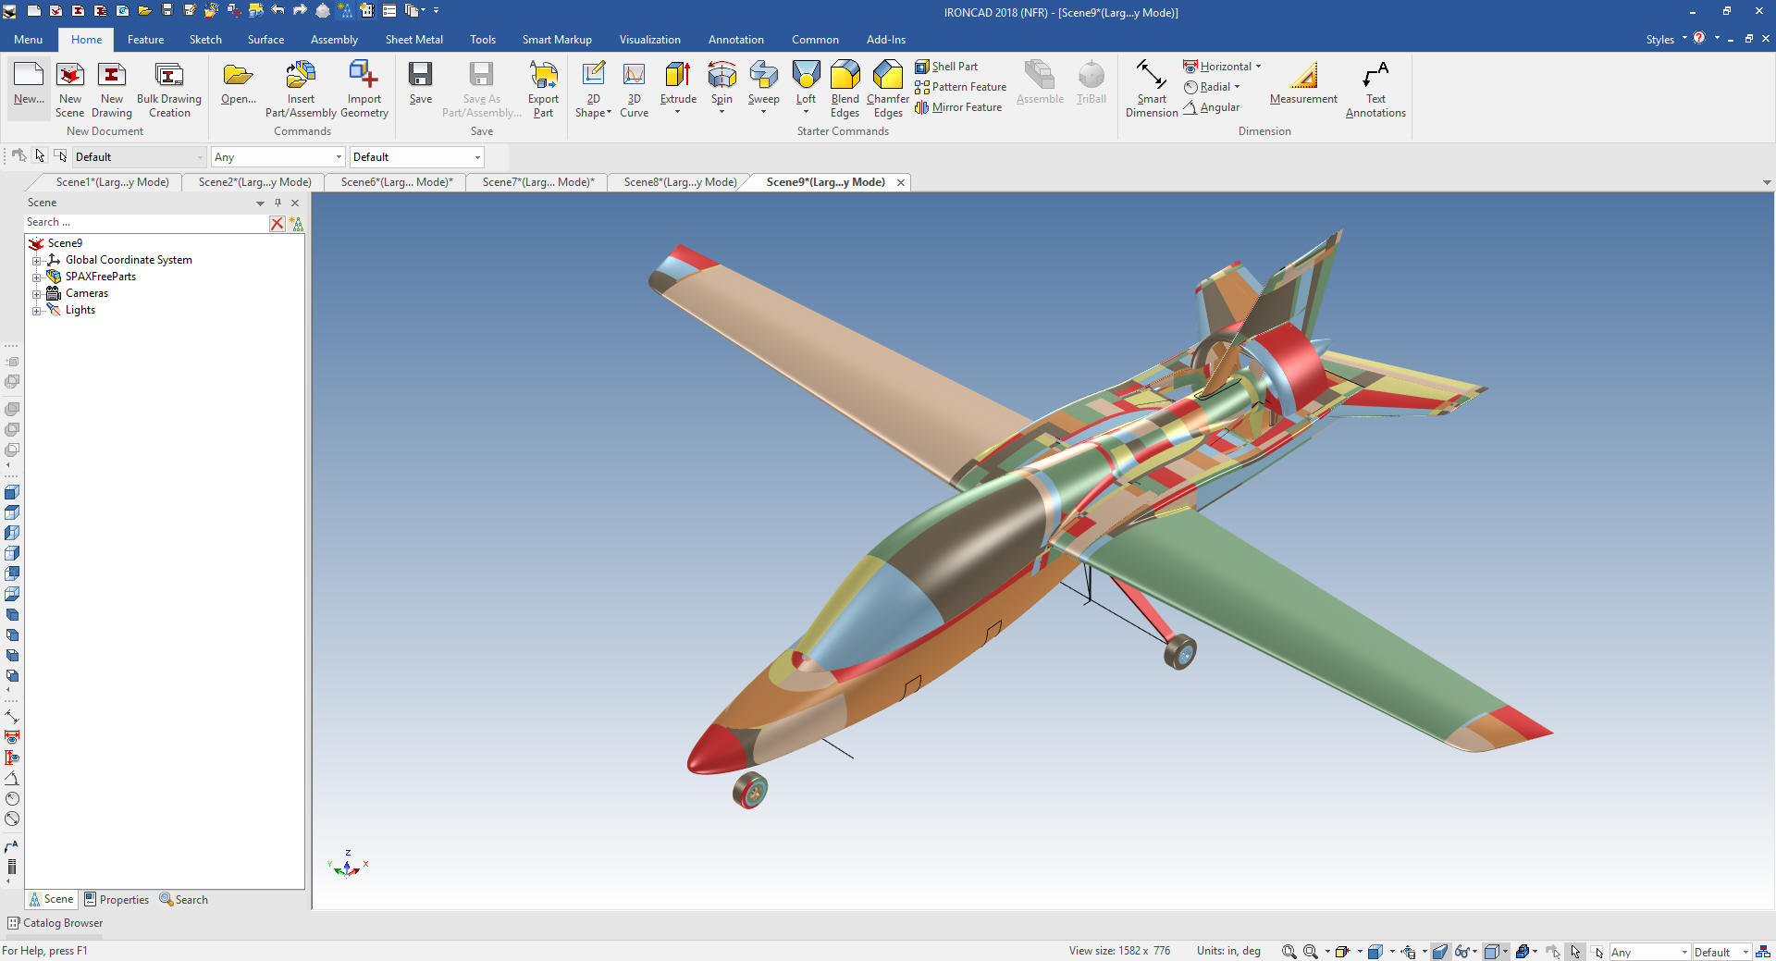This screenshot has height=961, width=1776.
Task: Open the Horizontal dimension dropdown
Action: click(x=1258, y=67)
